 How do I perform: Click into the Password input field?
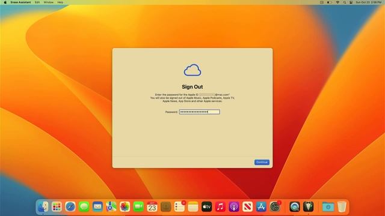pos(199,112)
